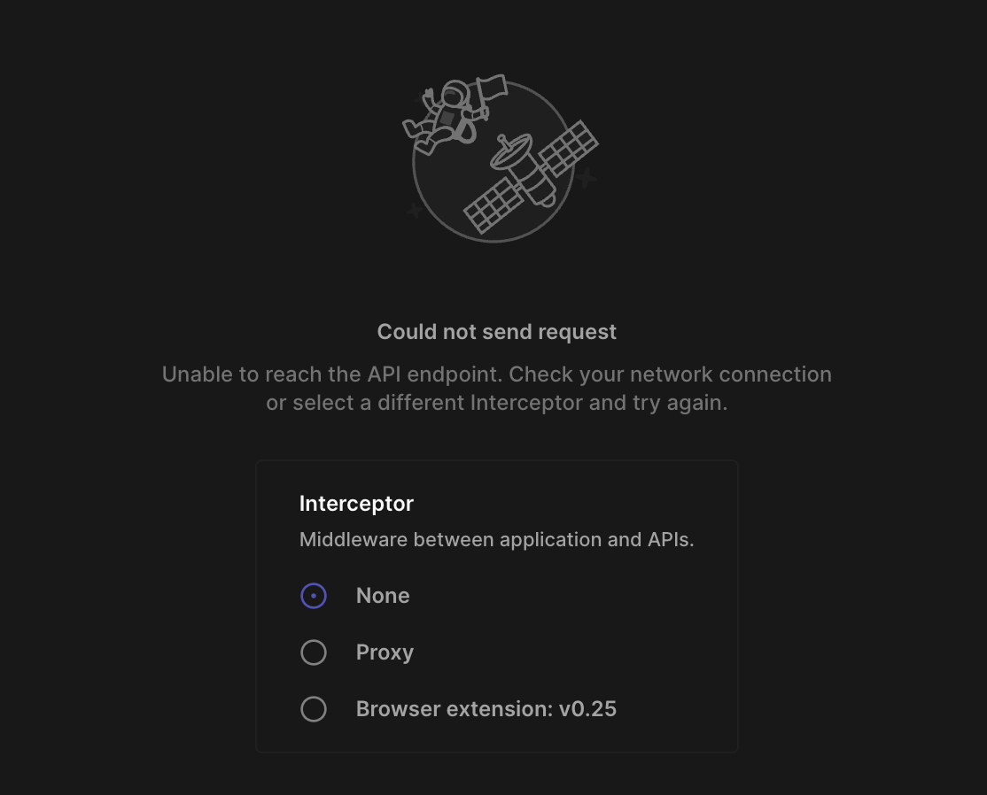Click the None label text
The image size is (987, 795).
coord(383,596)
